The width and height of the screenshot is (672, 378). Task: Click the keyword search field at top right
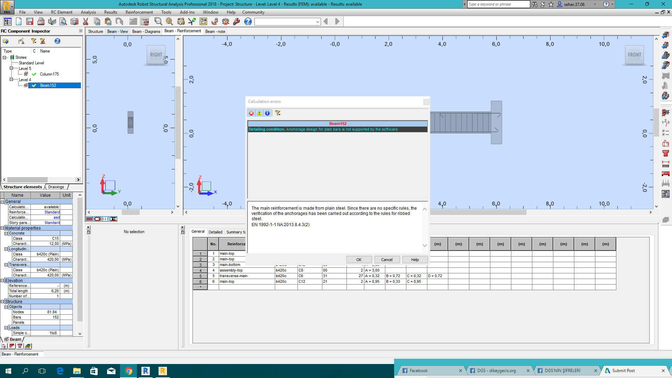497,4
